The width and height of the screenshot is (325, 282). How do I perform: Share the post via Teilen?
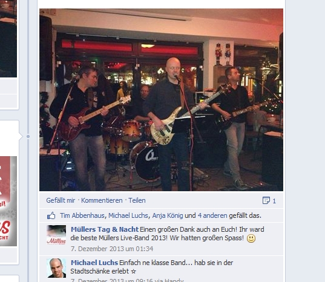137,200
